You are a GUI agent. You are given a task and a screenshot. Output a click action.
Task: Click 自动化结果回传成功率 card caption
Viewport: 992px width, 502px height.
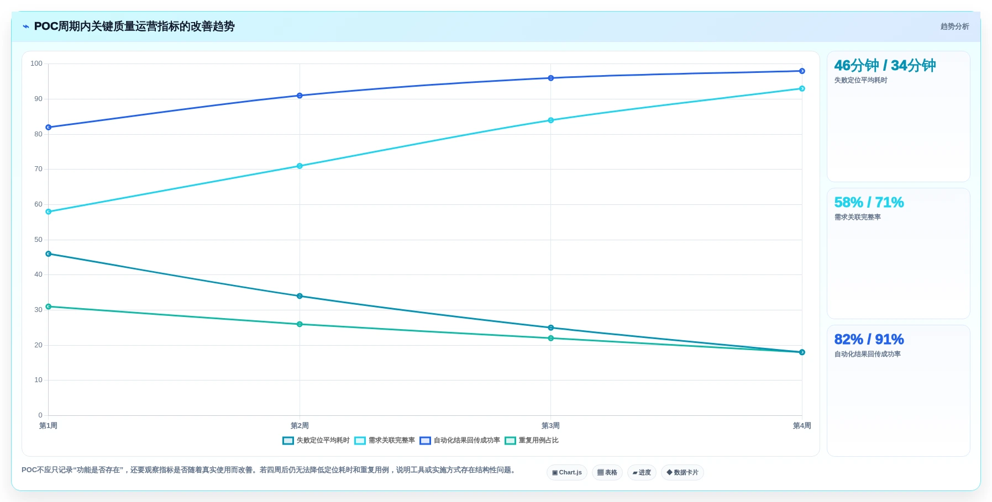click(867, 355)
